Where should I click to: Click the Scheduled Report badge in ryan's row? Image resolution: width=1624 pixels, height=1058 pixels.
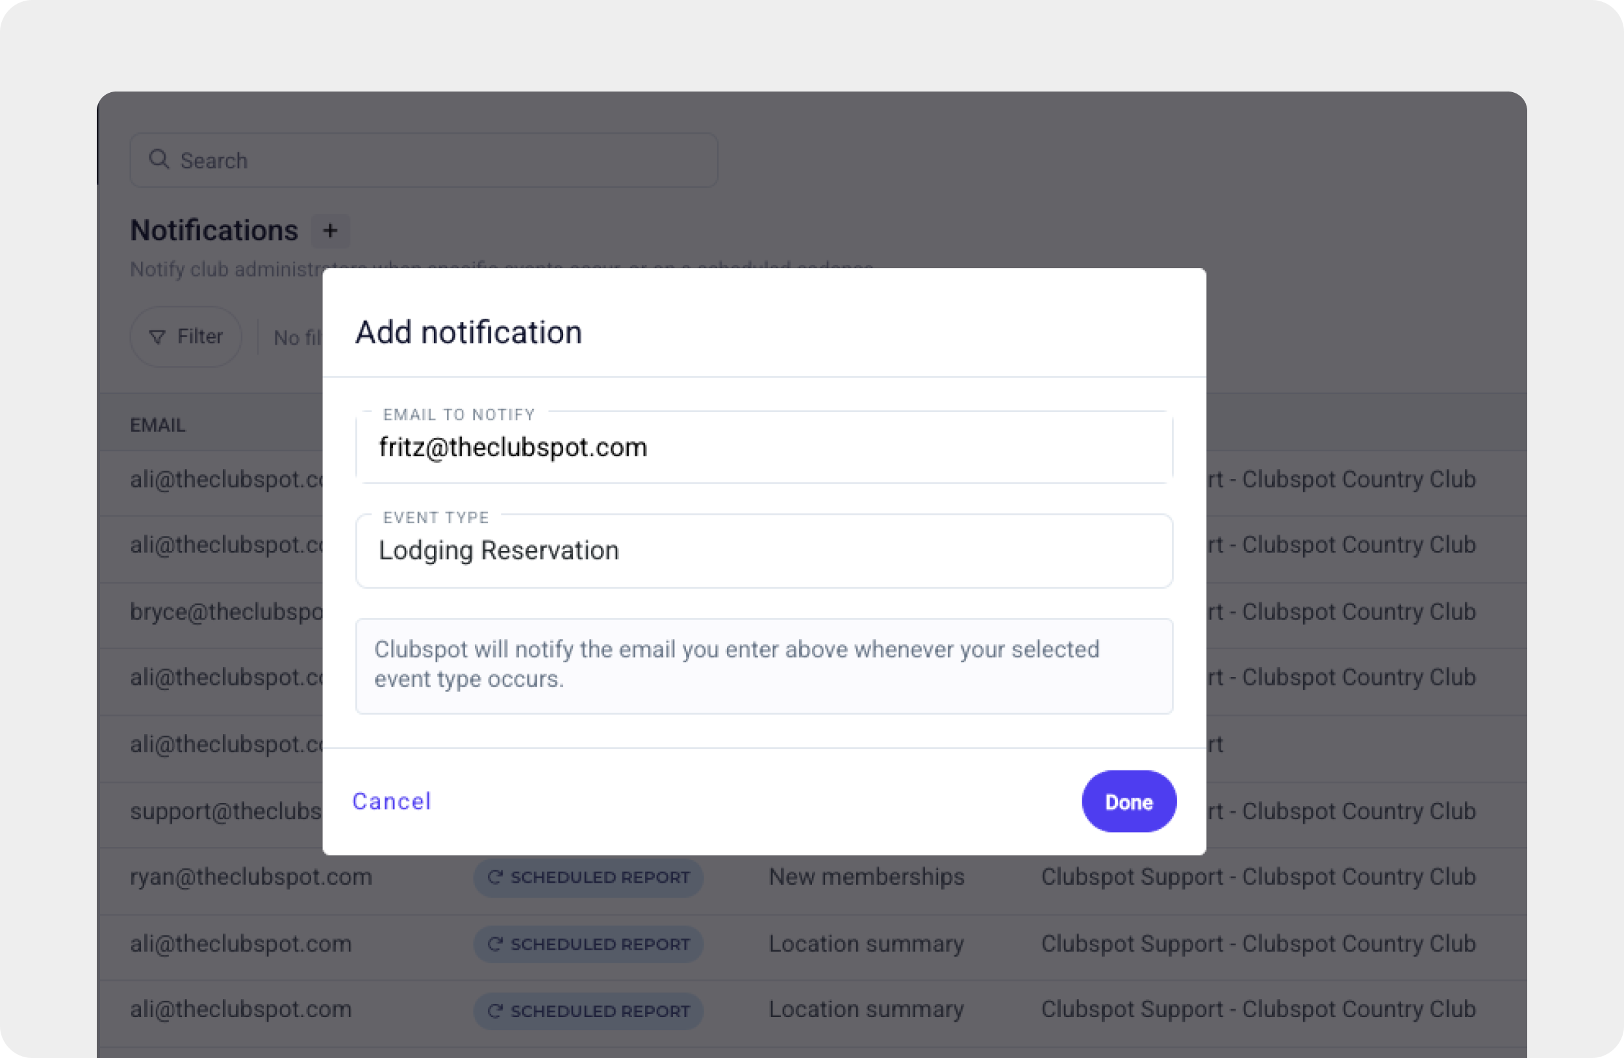coord(588,878)
